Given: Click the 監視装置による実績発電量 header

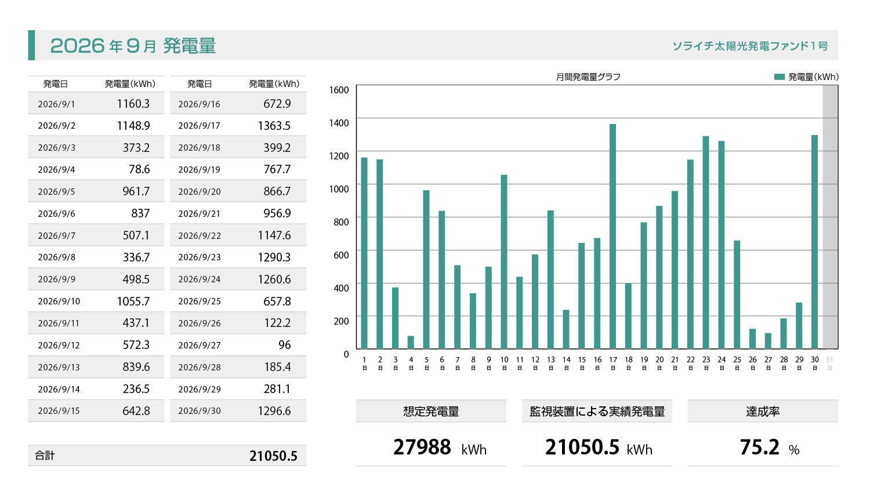Looking at the screenshot, I should click(x=597, y=411).
